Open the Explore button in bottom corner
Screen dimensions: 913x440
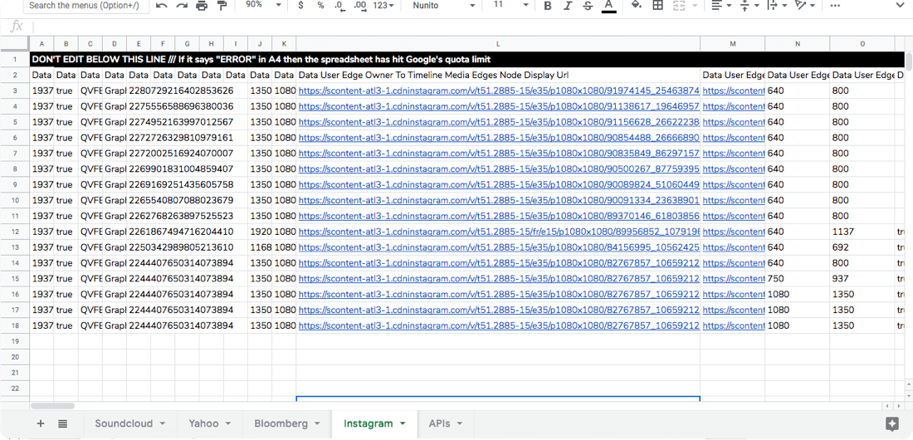pos(892,423)
